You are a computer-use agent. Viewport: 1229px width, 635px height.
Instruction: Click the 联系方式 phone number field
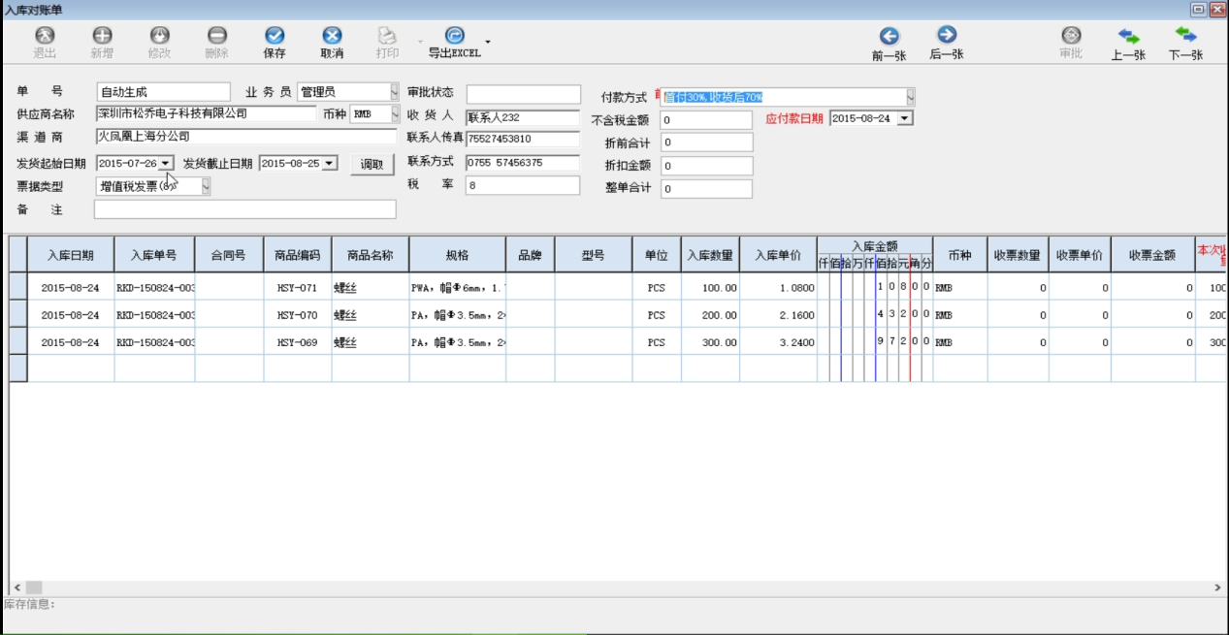[523, 163]
